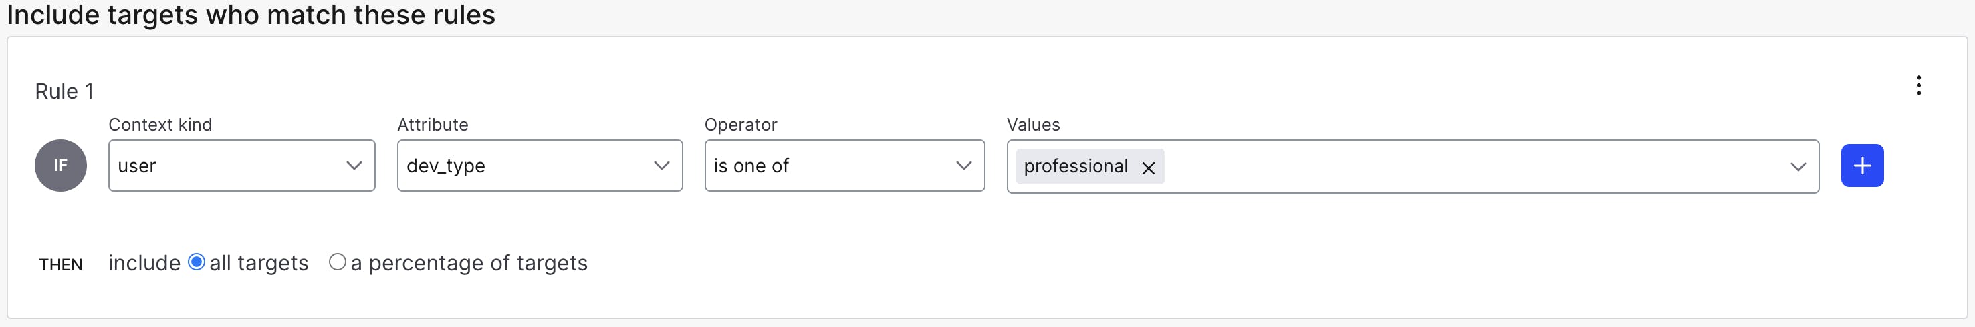Open the Context kind dropdown showing "user"
The width and height of the screenshot is (1975, 327).
(230, 166)
